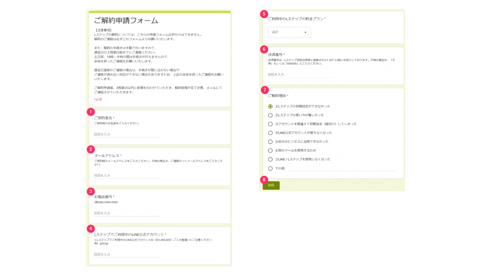
Task: Select the その他 radio option
Action: (x=270, y=169)
